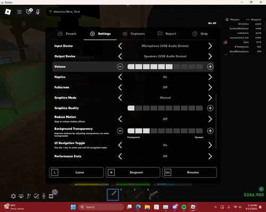266x212 pixels.
Task: Open Discord from the taskbar
Action: click(175, 207)
